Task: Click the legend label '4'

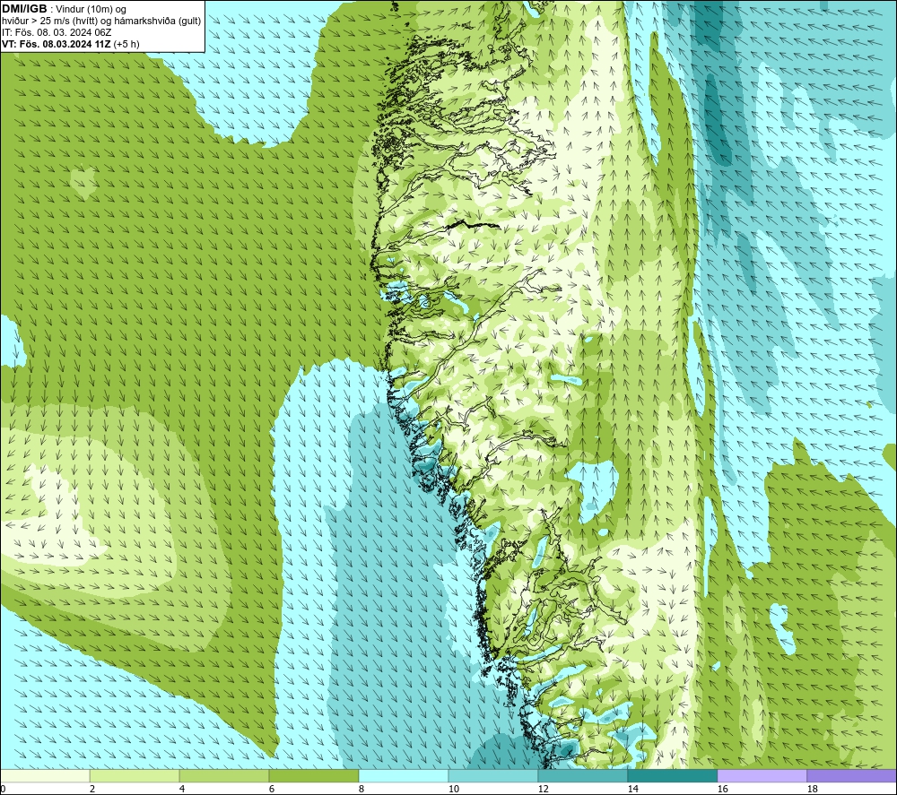Action: (182, 790)
